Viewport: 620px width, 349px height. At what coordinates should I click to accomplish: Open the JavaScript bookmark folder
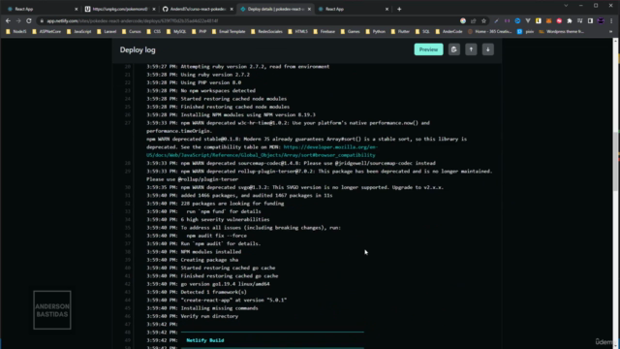click(79, 31)
